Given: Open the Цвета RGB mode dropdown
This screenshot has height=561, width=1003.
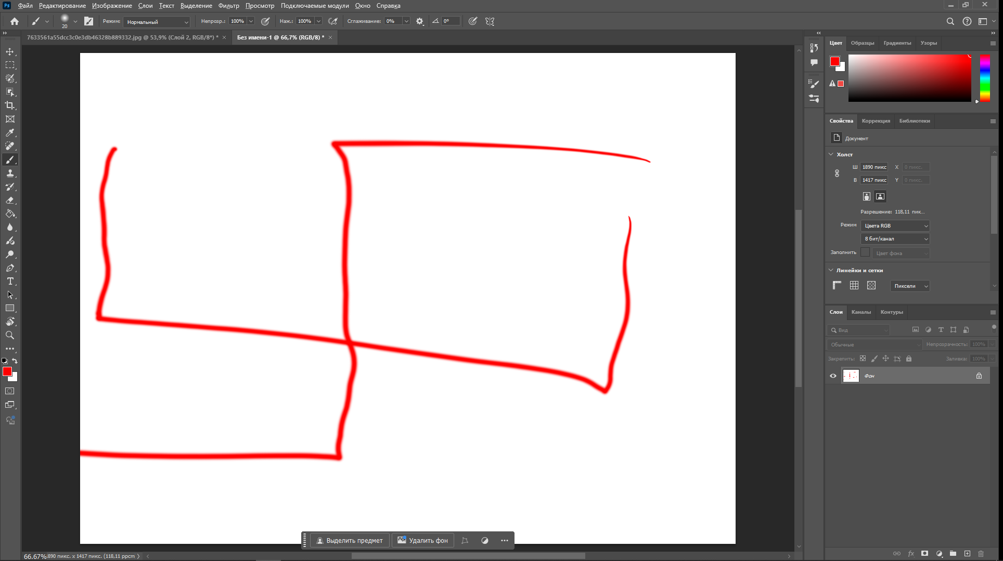Looking at the screenshot, I should [895, 225].
